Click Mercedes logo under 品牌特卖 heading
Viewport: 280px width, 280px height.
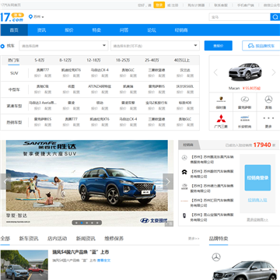pos(216,257)
